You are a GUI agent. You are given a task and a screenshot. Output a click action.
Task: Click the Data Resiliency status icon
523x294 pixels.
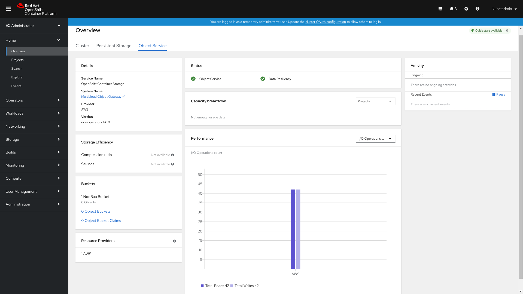pos(263,79)
